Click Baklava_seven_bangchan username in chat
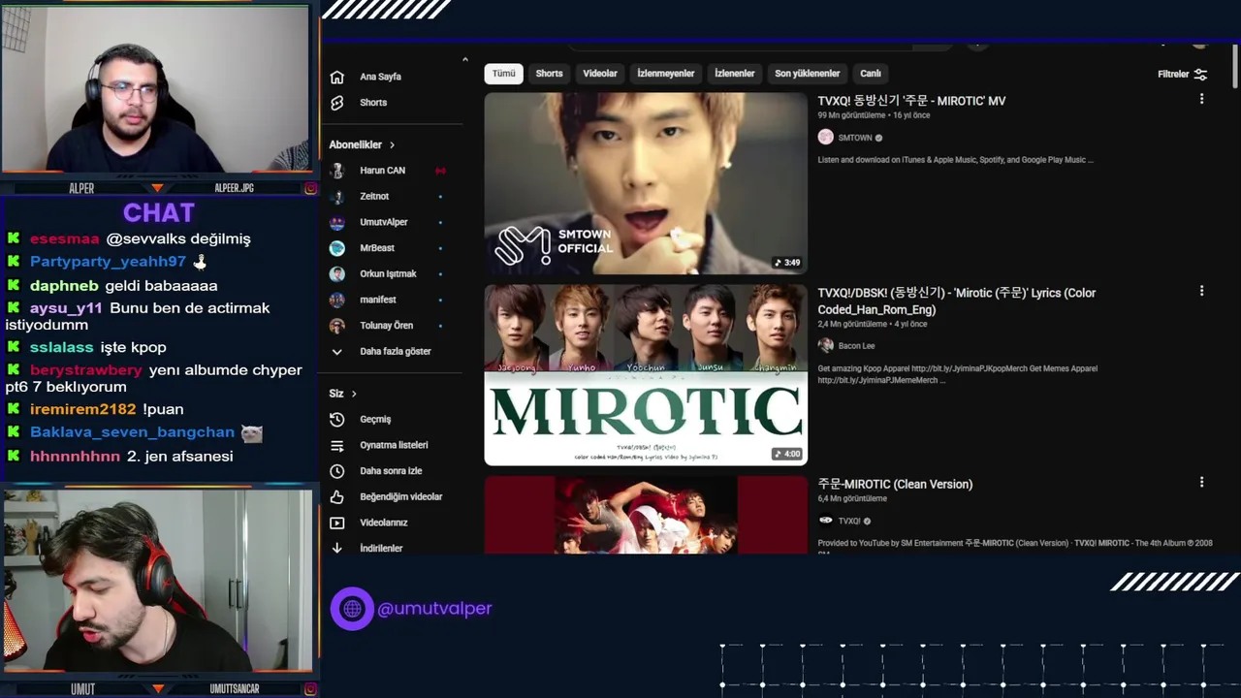 (x=132, y=432)
